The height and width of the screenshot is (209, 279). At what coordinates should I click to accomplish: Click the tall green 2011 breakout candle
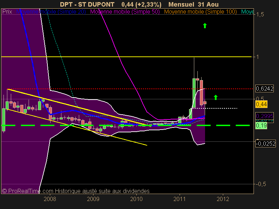tap(194, 93)
